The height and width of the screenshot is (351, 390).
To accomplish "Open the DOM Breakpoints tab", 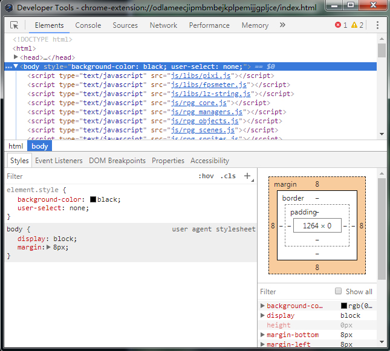I will (x=117, y=161).
